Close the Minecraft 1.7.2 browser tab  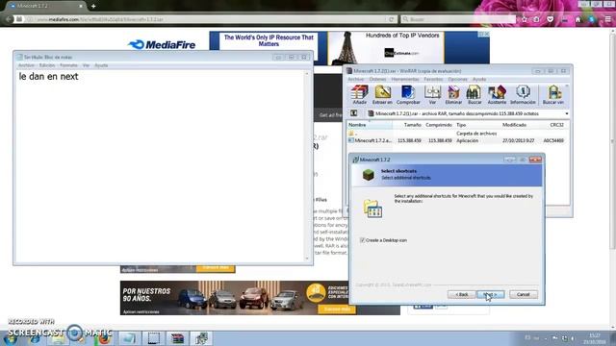point(81,7)
